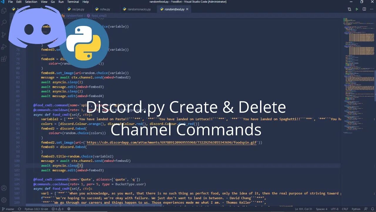The height and width of the screenshot is (212, 376).
Task: Open the Terminal menu
Action: point(73,2)
